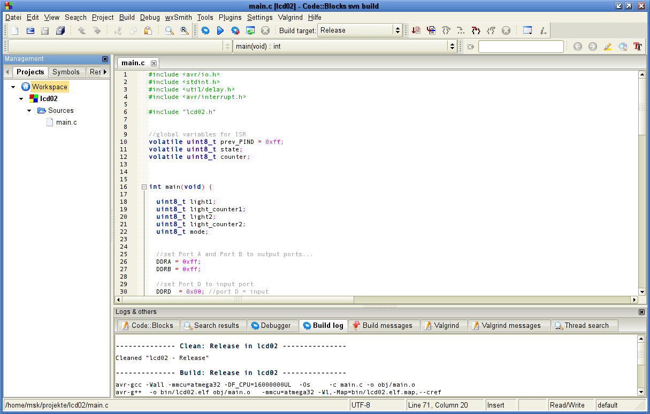Viewport: 650px width, 414px height.
Task: Show next Management tabs with right arrow
Action: click(105, 72)
